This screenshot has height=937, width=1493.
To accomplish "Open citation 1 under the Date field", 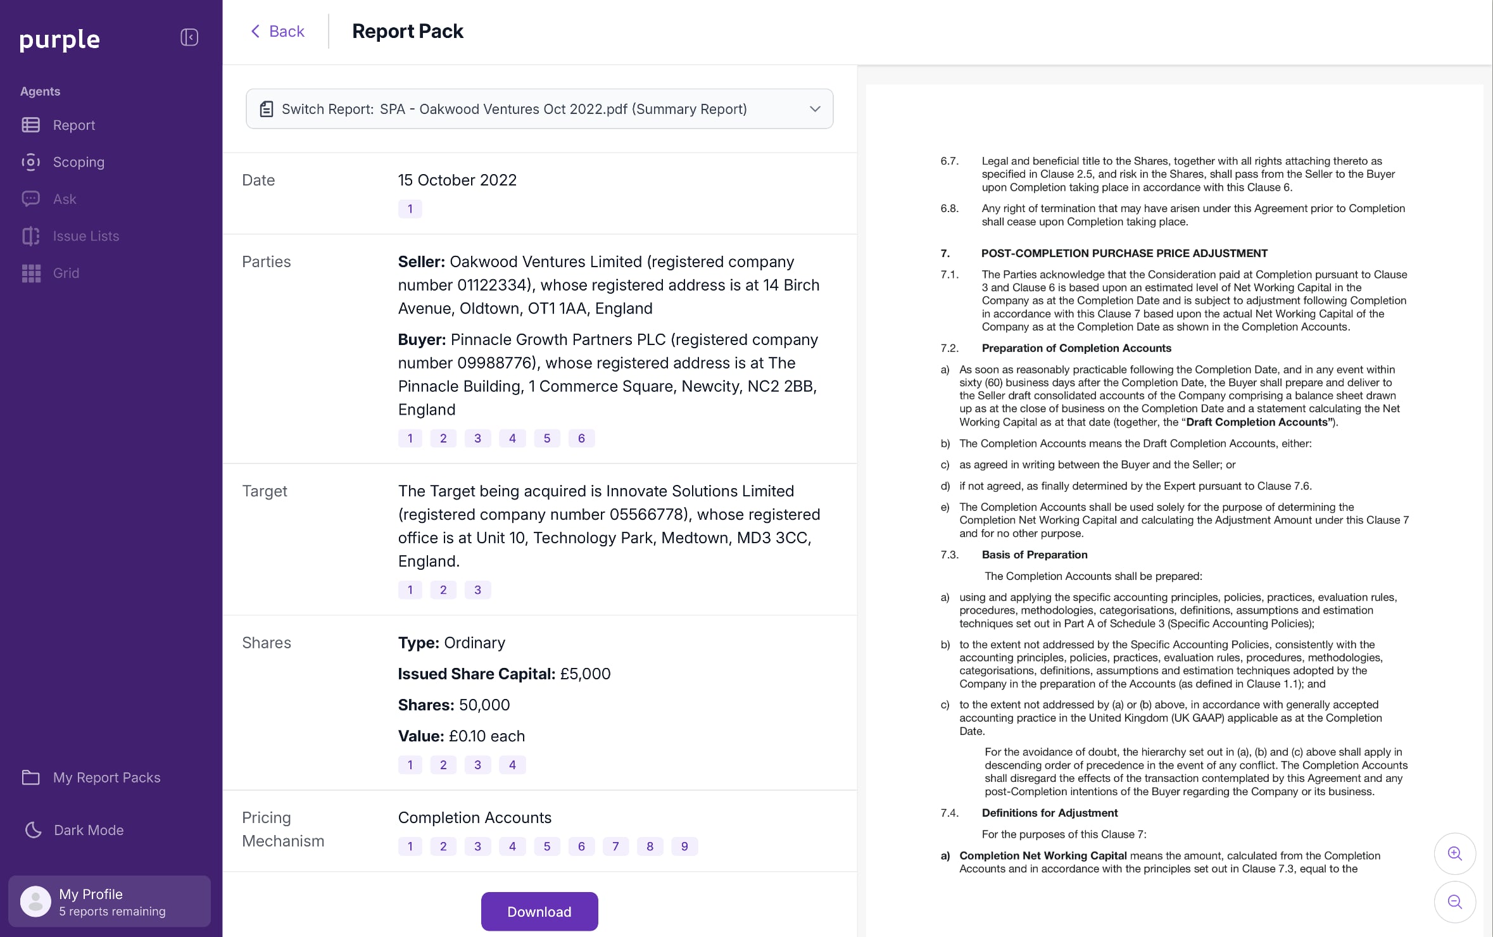I will pos(410,208).
